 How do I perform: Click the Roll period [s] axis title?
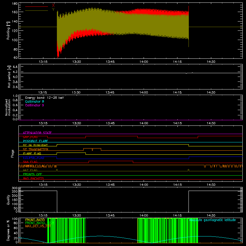pyautogui.click(x=9, y=77)
